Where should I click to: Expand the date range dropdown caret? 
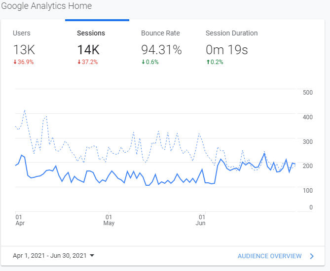click(x=92, y=256)
